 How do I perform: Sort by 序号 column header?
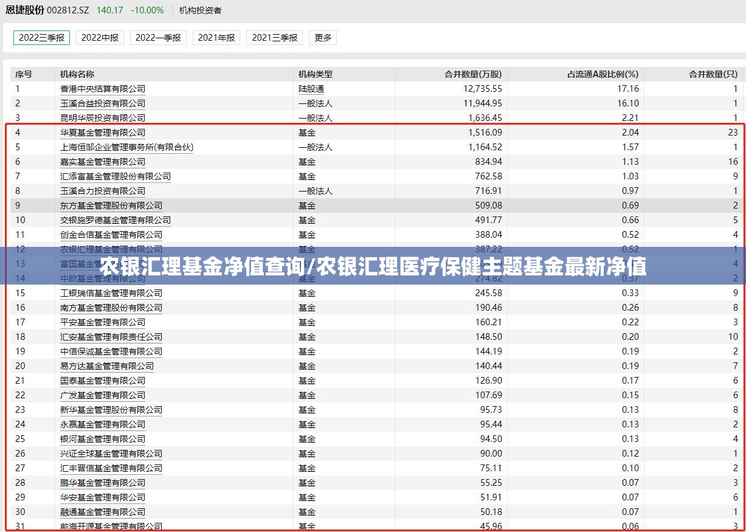(24, 74)
